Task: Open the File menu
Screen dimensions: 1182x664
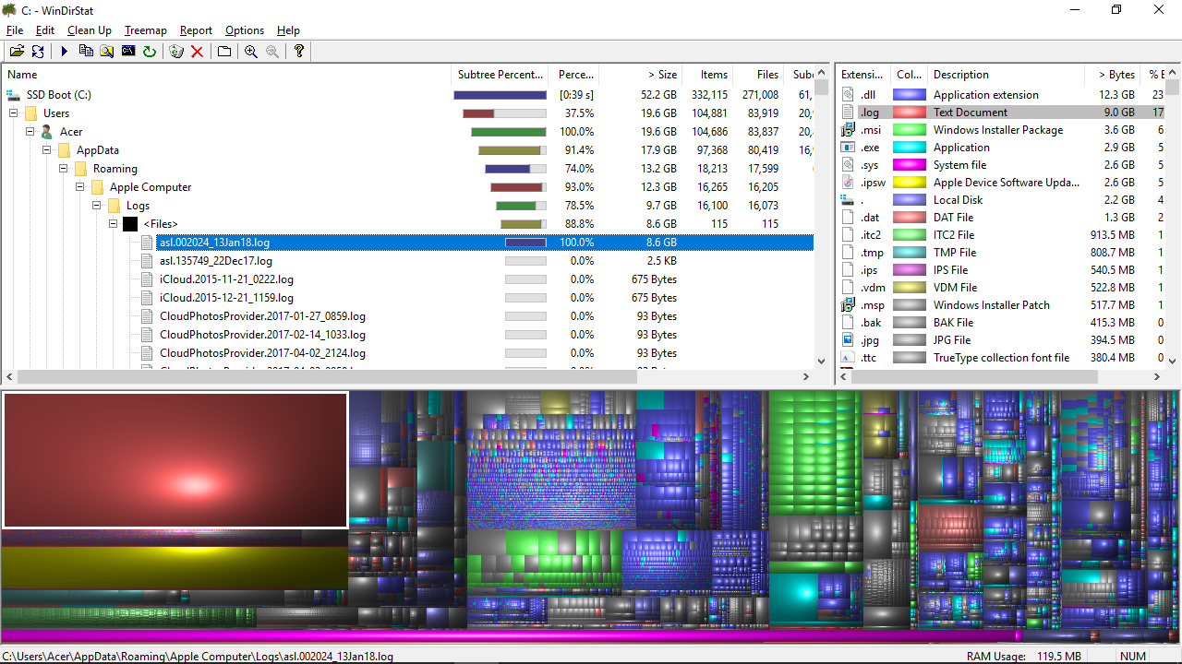Action: point(15,30)
